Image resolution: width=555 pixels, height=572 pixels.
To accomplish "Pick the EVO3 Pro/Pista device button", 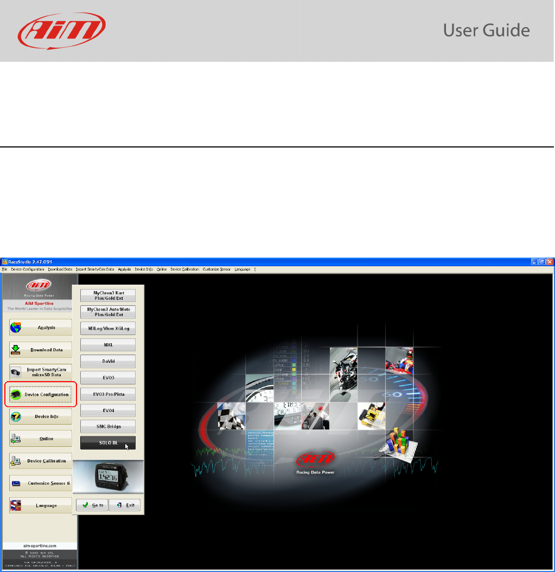I will pos(108,394).
